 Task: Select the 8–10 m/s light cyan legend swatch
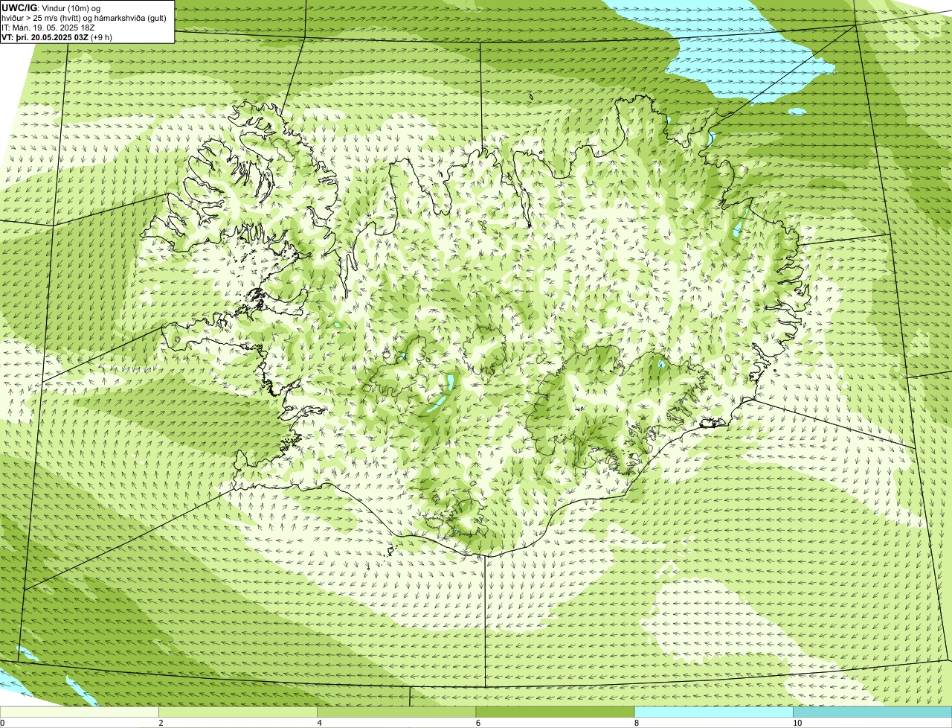click(713, 712)
